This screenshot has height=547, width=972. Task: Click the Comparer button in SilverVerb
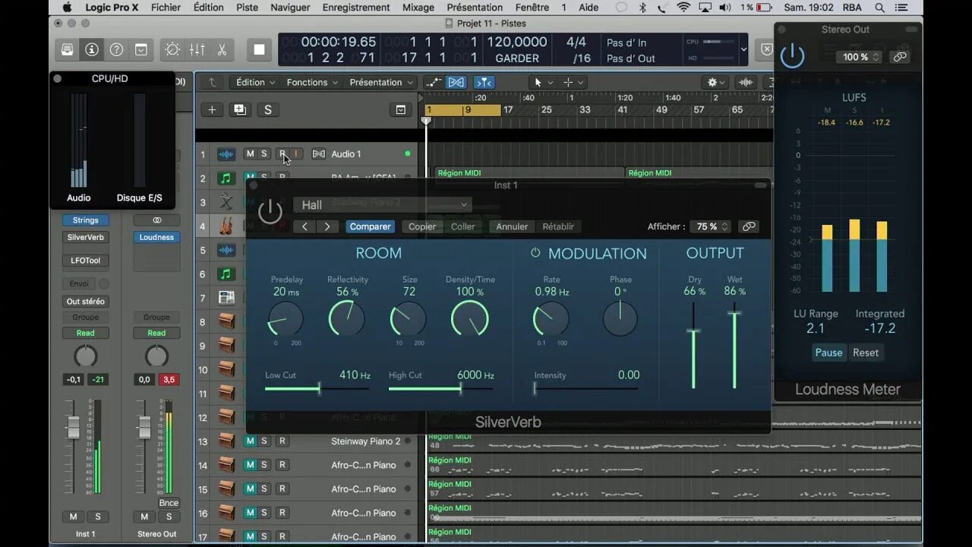370,226
